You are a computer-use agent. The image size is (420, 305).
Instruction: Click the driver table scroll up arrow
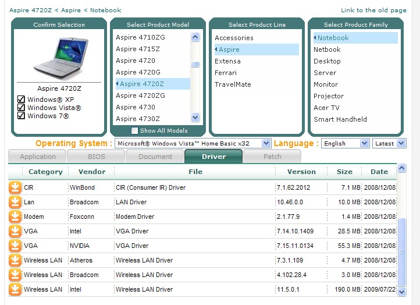pyautogui.click(x=401, y=168)
